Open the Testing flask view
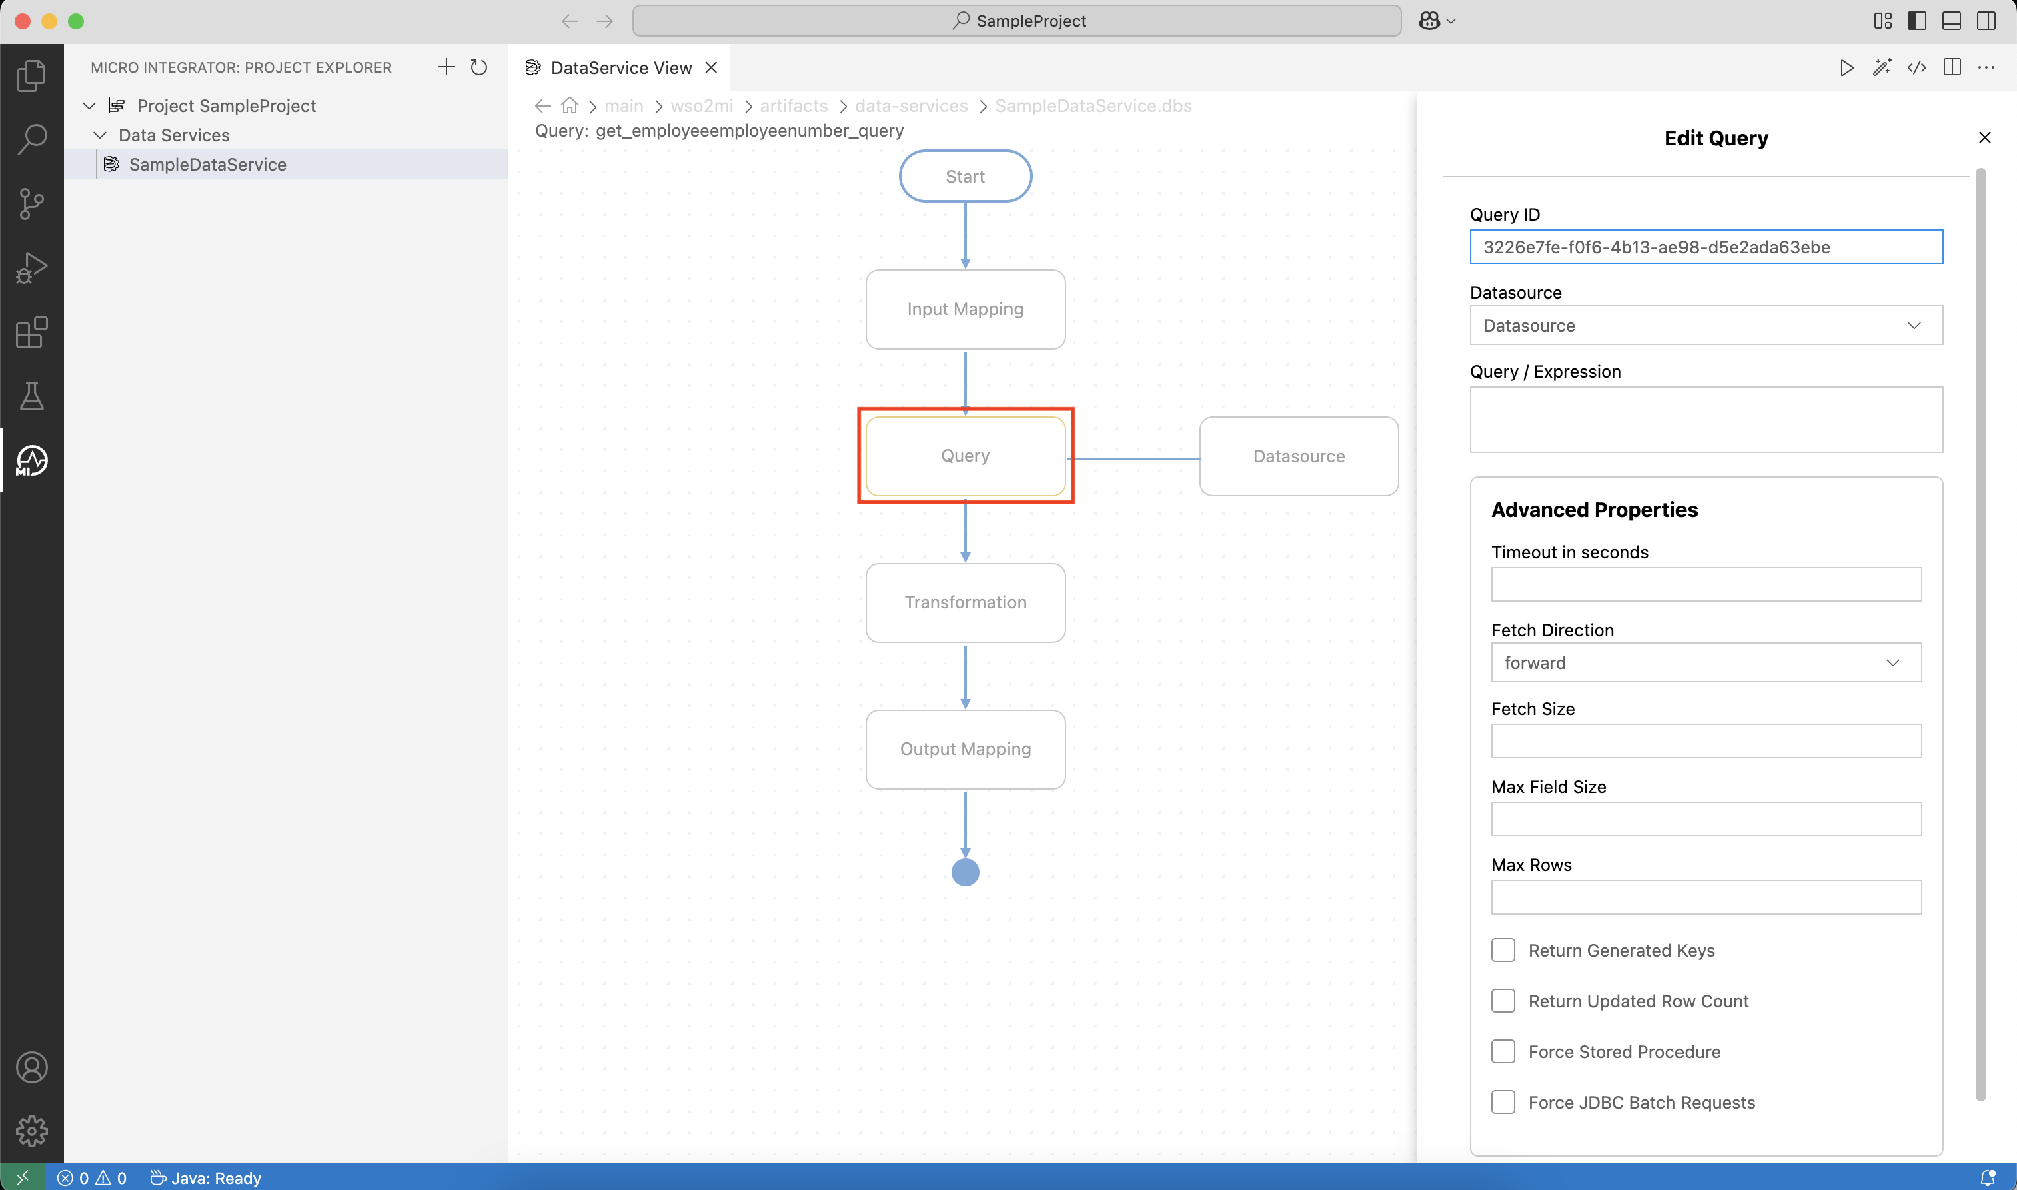Screen dimensions: 2017x1190 pos(32,396)
